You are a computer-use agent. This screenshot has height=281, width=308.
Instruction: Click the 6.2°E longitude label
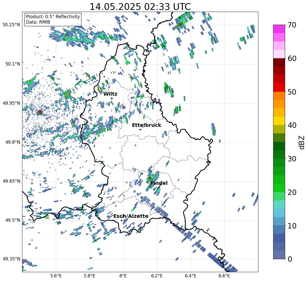coord(157,276)
